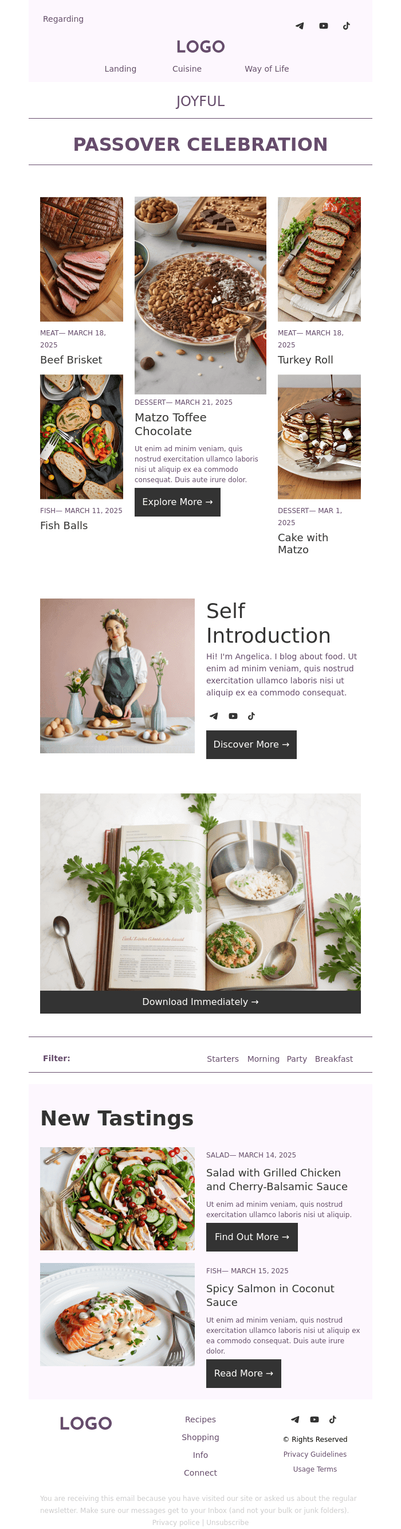The image size is (401, 1529).
Task: Open the footer TikTok icon
Action: tap(333, 1419)
